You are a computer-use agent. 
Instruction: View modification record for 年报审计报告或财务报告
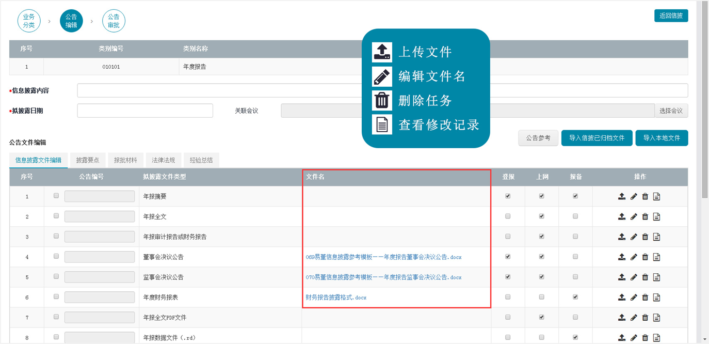(656, 237)
